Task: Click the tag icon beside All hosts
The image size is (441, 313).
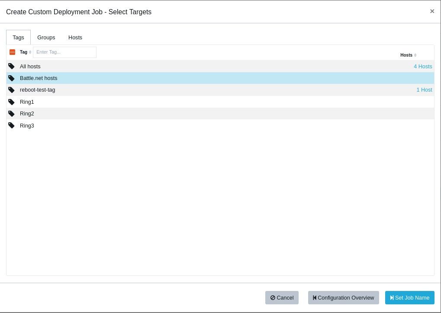Action: tap(11, 66)
